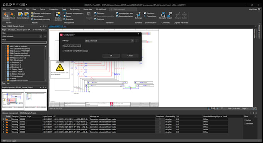This screenshot has height=143, width=263.
Task: Click the Generate reports icon
Action: pyautogui.click(x=20, y=15)
